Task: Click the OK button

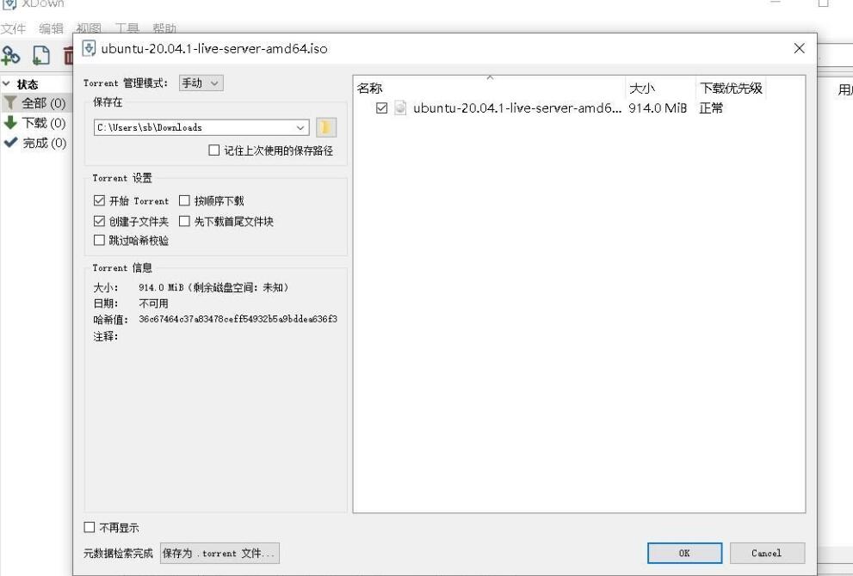Action: tap(684, 553)
